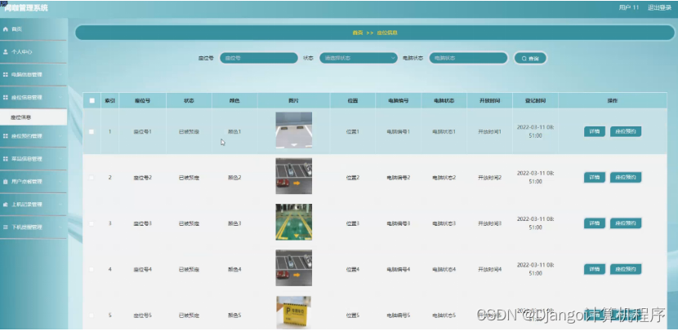
Task: Click the cell 电脑状态3
Action: tap(444, 223)
